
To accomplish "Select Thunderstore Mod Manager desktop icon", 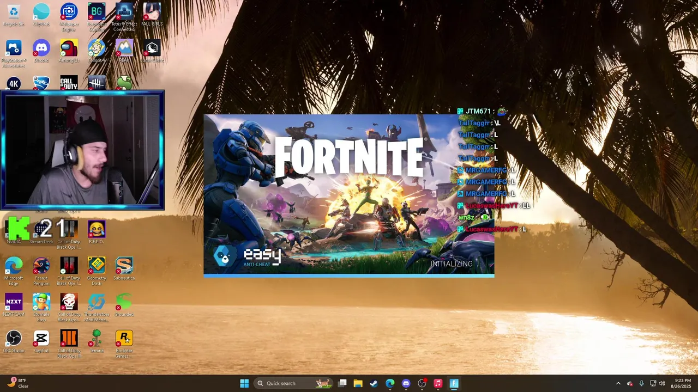I will point(97,307).
